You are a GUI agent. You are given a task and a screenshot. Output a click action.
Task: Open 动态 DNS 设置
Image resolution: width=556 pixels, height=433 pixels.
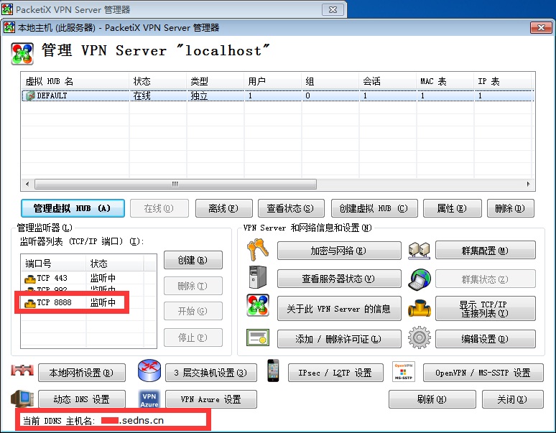(x=82, y=399)
